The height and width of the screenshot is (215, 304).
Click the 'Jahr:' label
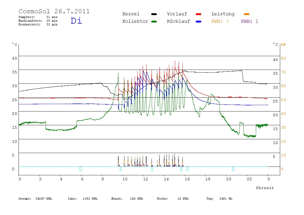[x=72, y=199]
